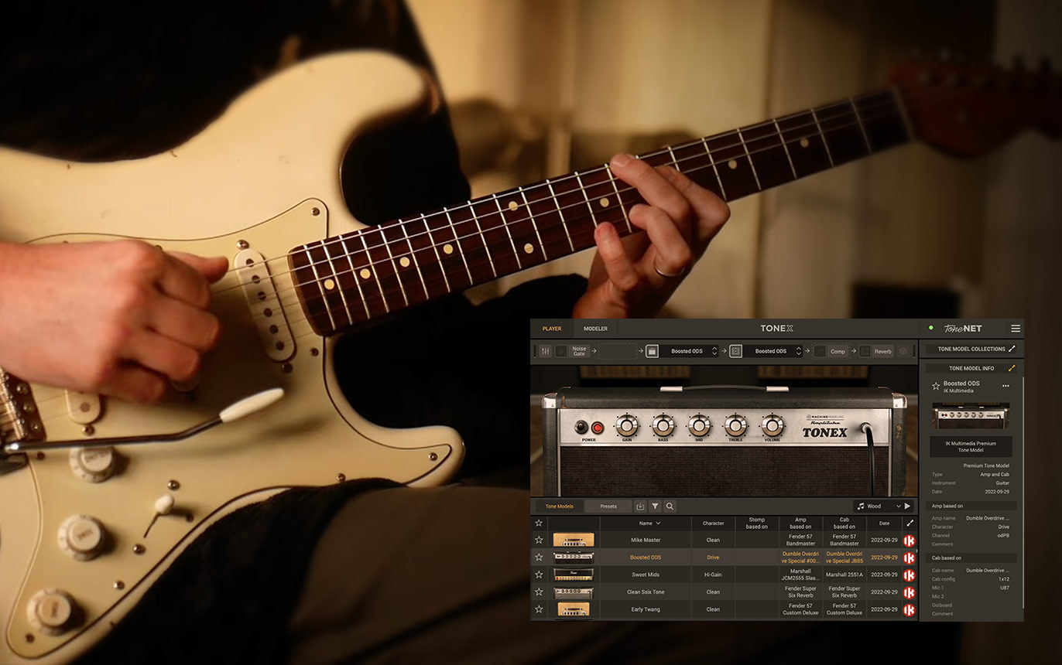Screen dimensions: 1062x665
Task: Open the mixer settings icon in signal chain
Action: 545,351
